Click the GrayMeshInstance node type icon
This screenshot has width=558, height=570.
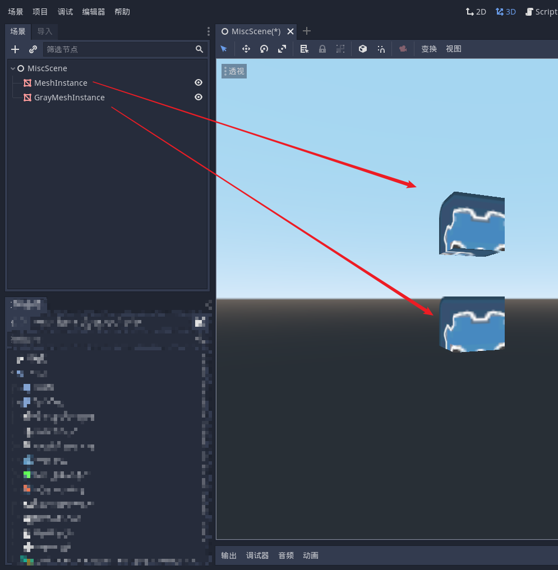tap(27, 98)
